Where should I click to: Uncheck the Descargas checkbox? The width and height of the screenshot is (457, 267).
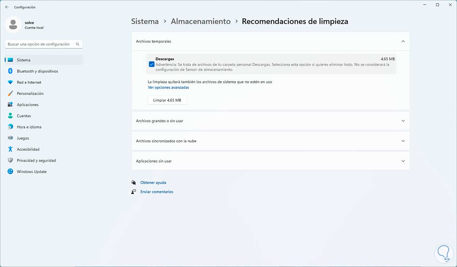coord(152,64)
